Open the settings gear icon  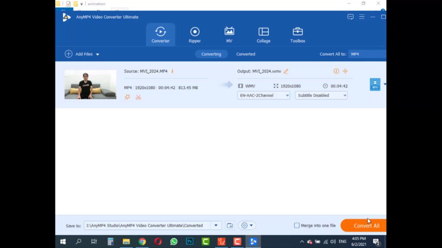pos(244,226)
